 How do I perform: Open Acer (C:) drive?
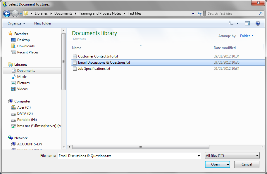(x=24, y=107)
